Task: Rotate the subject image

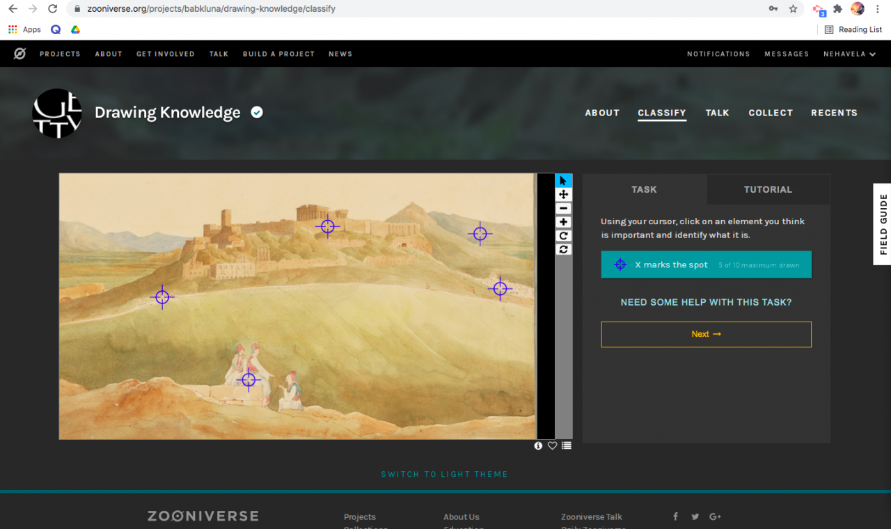Action: pos(564,236)
